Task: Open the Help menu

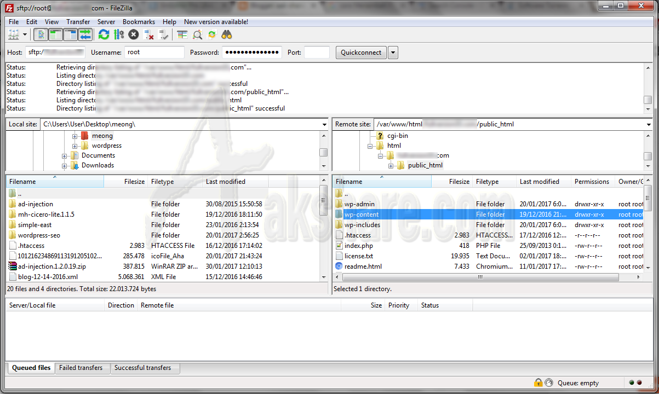Action: pos(170,22)
